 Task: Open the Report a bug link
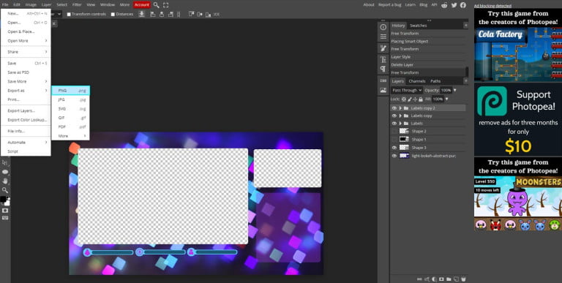tap(390, 4)
